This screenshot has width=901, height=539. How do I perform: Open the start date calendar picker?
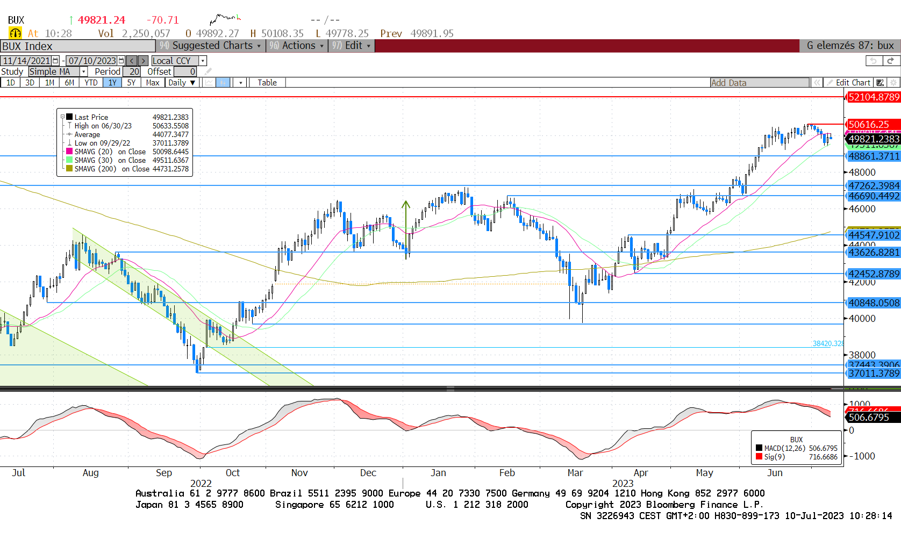(x=55, y=61)
